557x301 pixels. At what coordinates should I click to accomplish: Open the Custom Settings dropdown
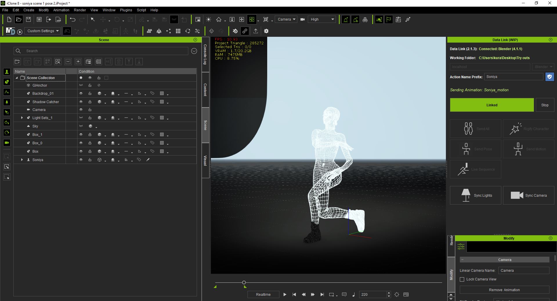42,31
